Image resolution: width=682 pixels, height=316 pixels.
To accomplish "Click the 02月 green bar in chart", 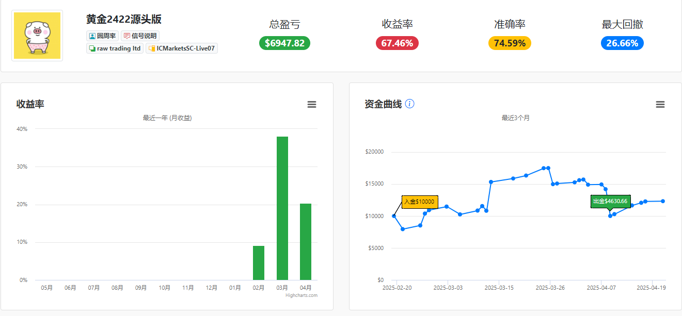I will [259, 263].
